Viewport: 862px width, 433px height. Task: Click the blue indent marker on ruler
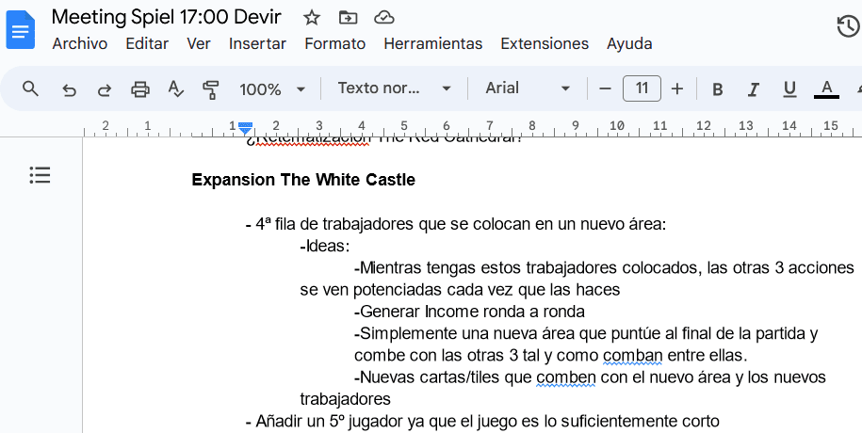click(245, 129)
